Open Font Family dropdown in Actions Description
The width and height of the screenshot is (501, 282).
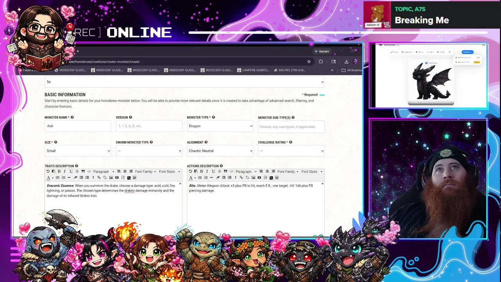click(x=288, y=172)
